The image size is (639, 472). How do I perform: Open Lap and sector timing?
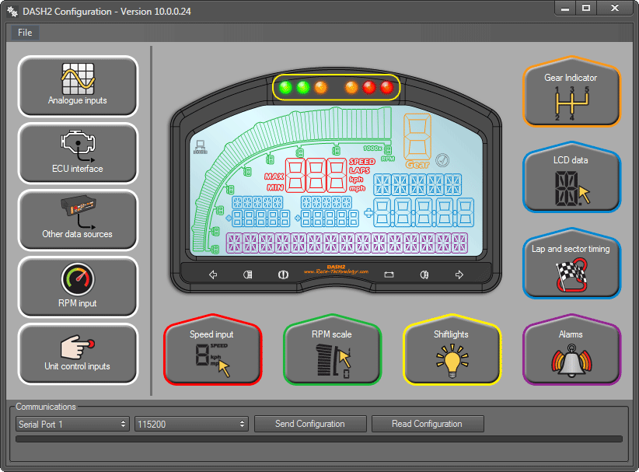(571, 267)
